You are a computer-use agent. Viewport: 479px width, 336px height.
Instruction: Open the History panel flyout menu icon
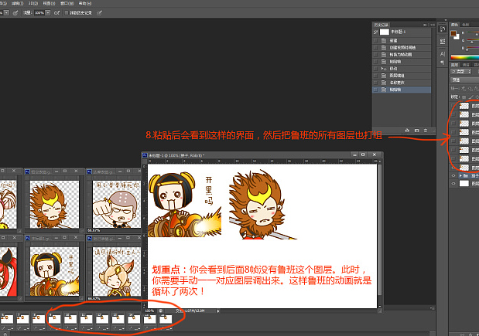click(x=432, y=25)
